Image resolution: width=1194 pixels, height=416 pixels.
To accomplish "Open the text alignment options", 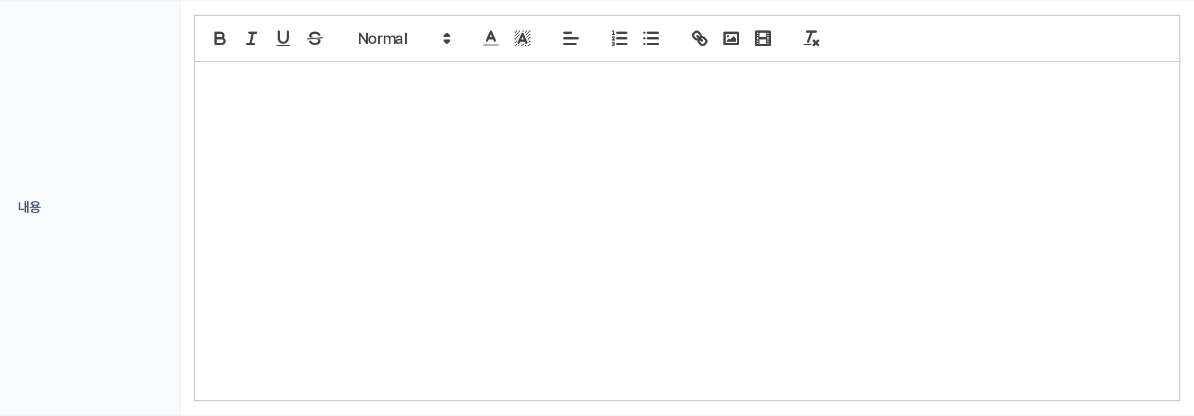I will (571, 38).
